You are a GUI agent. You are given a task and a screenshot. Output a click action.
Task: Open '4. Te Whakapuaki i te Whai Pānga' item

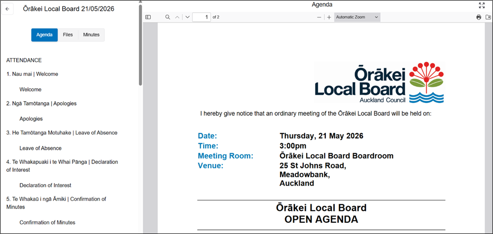pos(62,166)
